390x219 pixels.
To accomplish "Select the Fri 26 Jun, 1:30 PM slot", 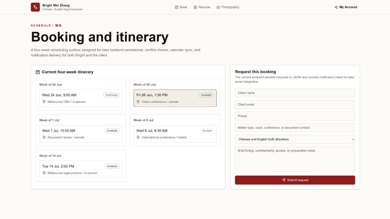I will 175,98.
